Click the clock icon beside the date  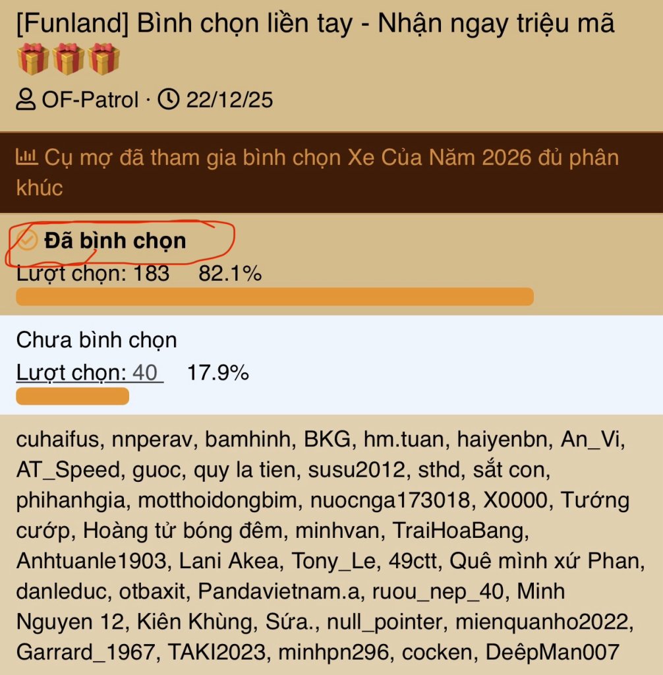click(169, 100)
